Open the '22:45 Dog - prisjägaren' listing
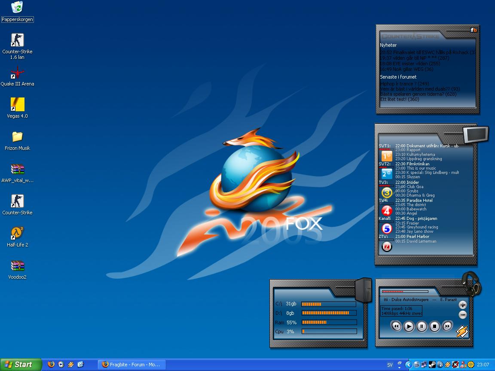 (x=416, y=218)
